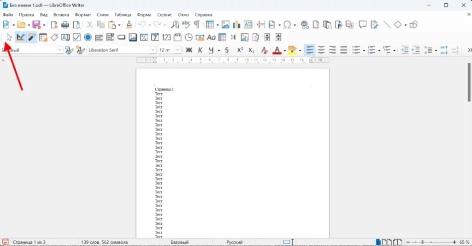Insert a Pattern Field (Aa) control
The width and height of the screenshot is (472, 246).
click(211, 37)
